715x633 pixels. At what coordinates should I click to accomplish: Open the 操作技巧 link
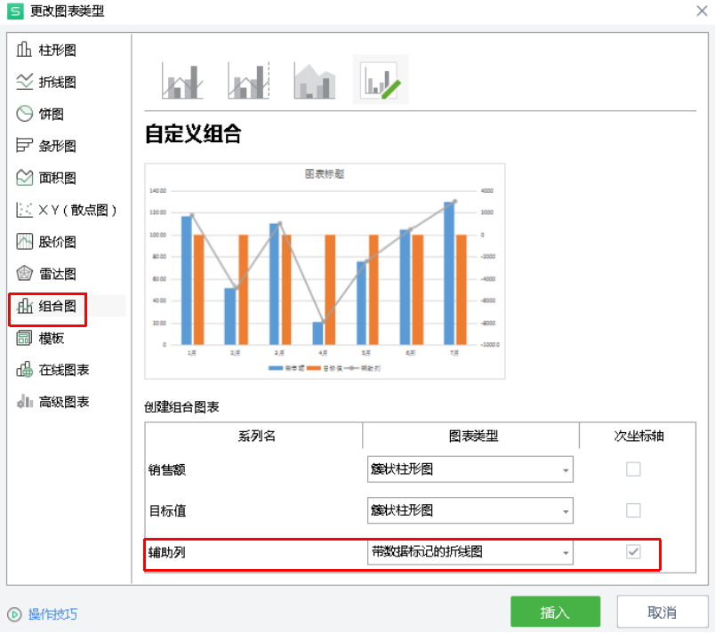52,614
